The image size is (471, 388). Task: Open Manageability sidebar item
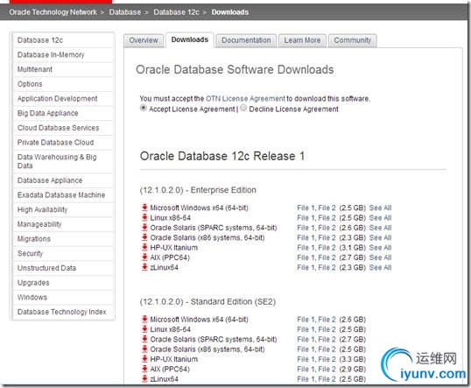tap(63, 224)
